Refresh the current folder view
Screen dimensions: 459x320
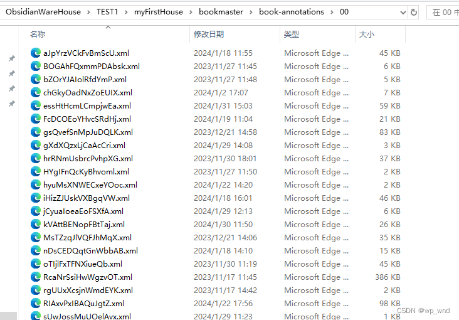414,13
